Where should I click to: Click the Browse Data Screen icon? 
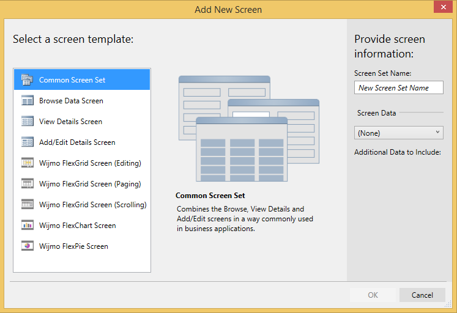(x=27, y=101)
